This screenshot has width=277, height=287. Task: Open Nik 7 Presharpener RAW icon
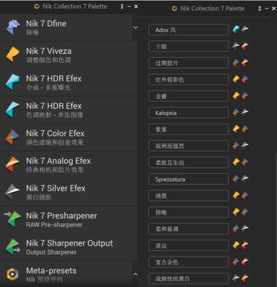(x=13, y=219)
